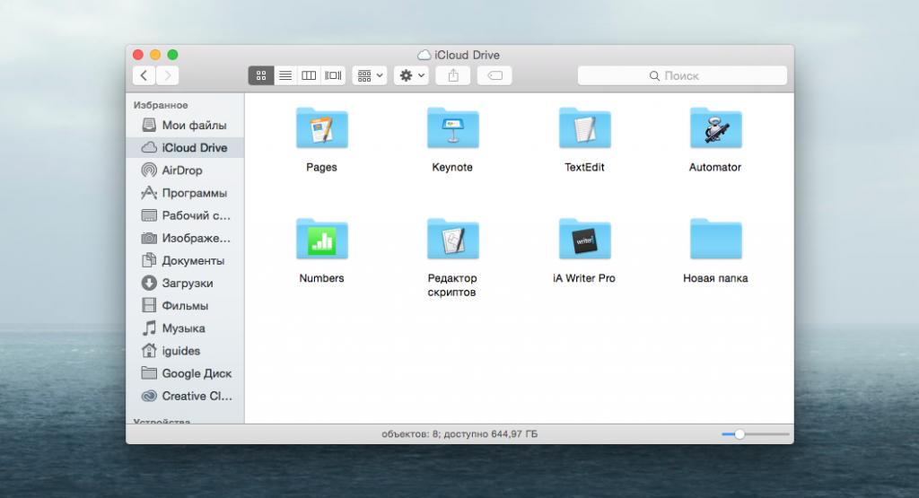
Task: Go forward with the right arrow
Action: coord(168,75)
